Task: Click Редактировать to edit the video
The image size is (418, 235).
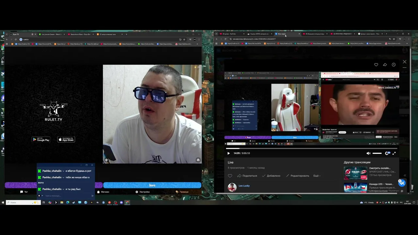Action: click(297, 176)
